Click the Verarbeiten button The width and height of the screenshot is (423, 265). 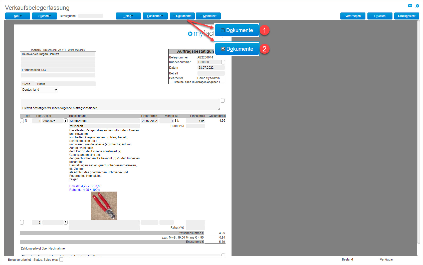point(353,16)
